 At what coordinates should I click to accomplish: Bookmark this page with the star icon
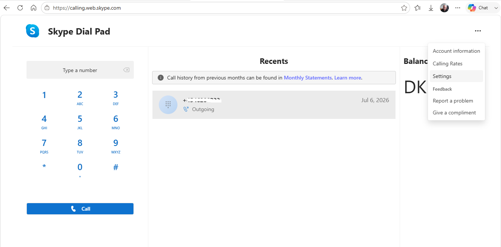click(x=404, y=8)
